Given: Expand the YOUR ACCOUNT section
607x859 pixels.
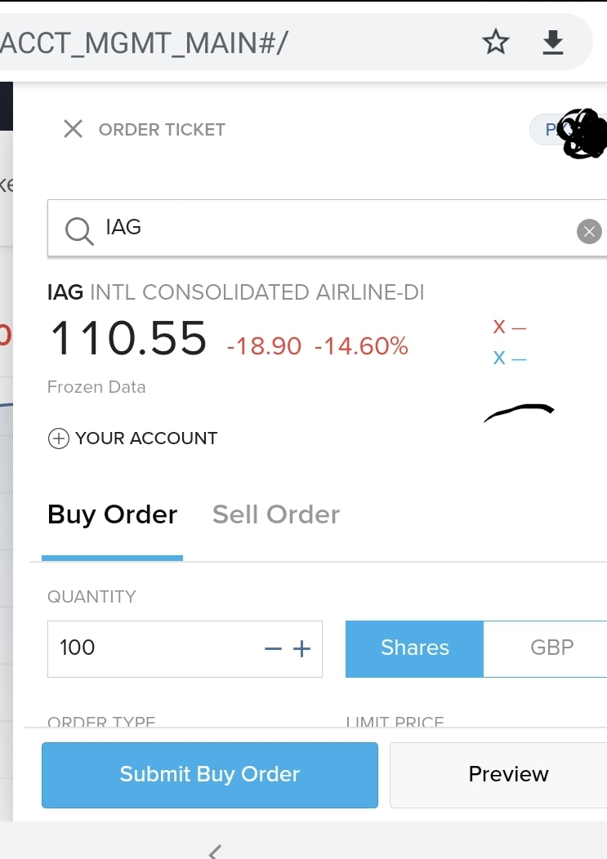Looking at the screenshot, I should [x=132, y=438].
